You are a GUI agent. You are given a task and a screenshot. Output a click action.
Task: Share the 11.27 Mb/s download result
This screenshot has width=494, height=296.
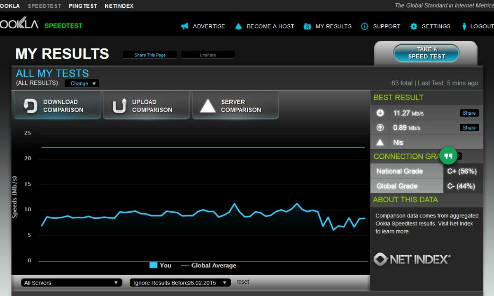469,113
